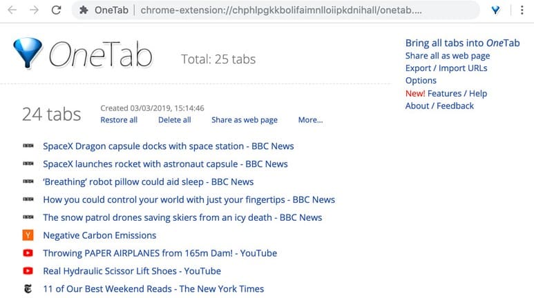Open SpaceX launches rocket with astronaut capsule
This screenshot has height=298, width=534.
point(165,164)
